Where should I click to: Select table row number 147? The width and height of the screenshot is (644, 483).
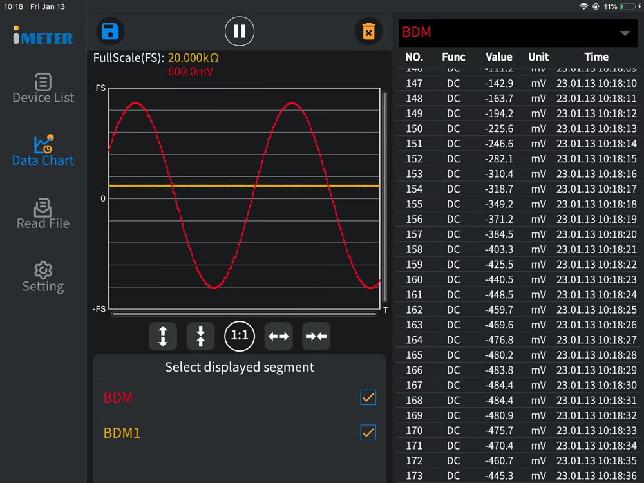(518, 83)
